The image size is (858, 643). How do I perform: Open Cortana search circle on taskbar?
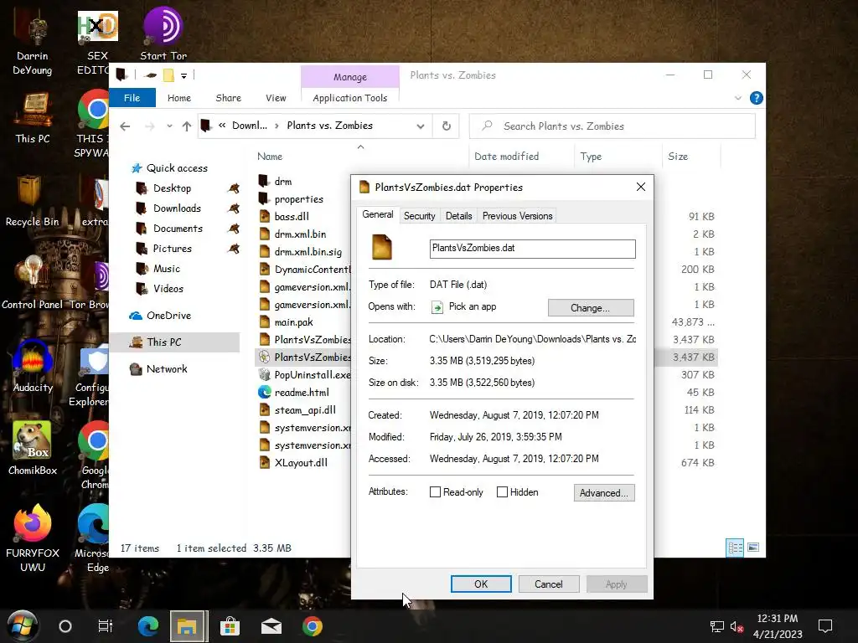click(65, 626)
